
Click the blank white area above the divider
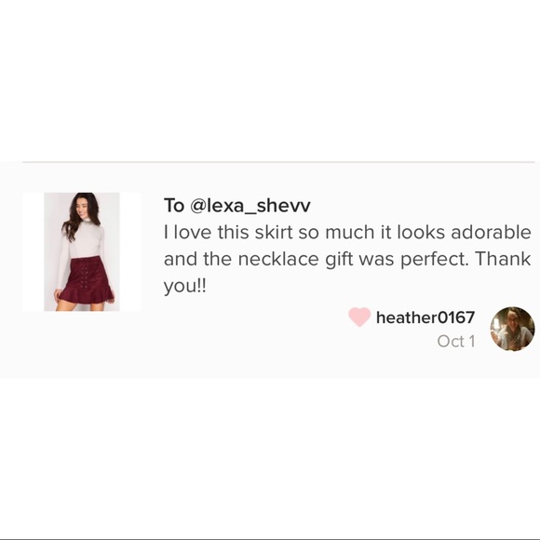(270, 79)
